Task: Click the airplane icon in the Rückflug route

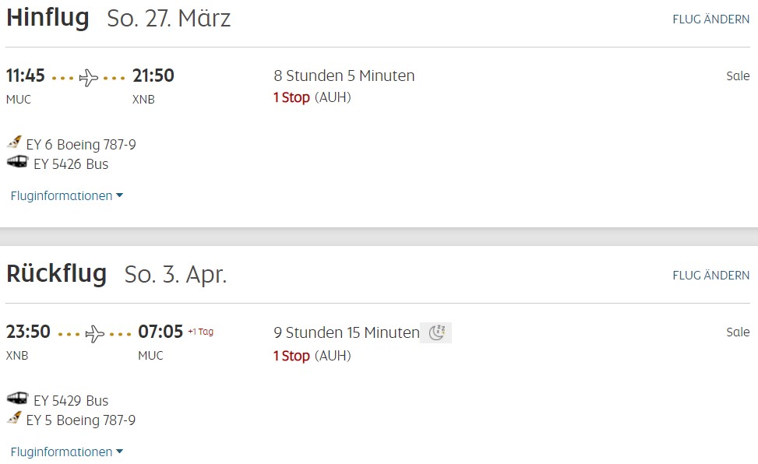Action: point(94,334)
